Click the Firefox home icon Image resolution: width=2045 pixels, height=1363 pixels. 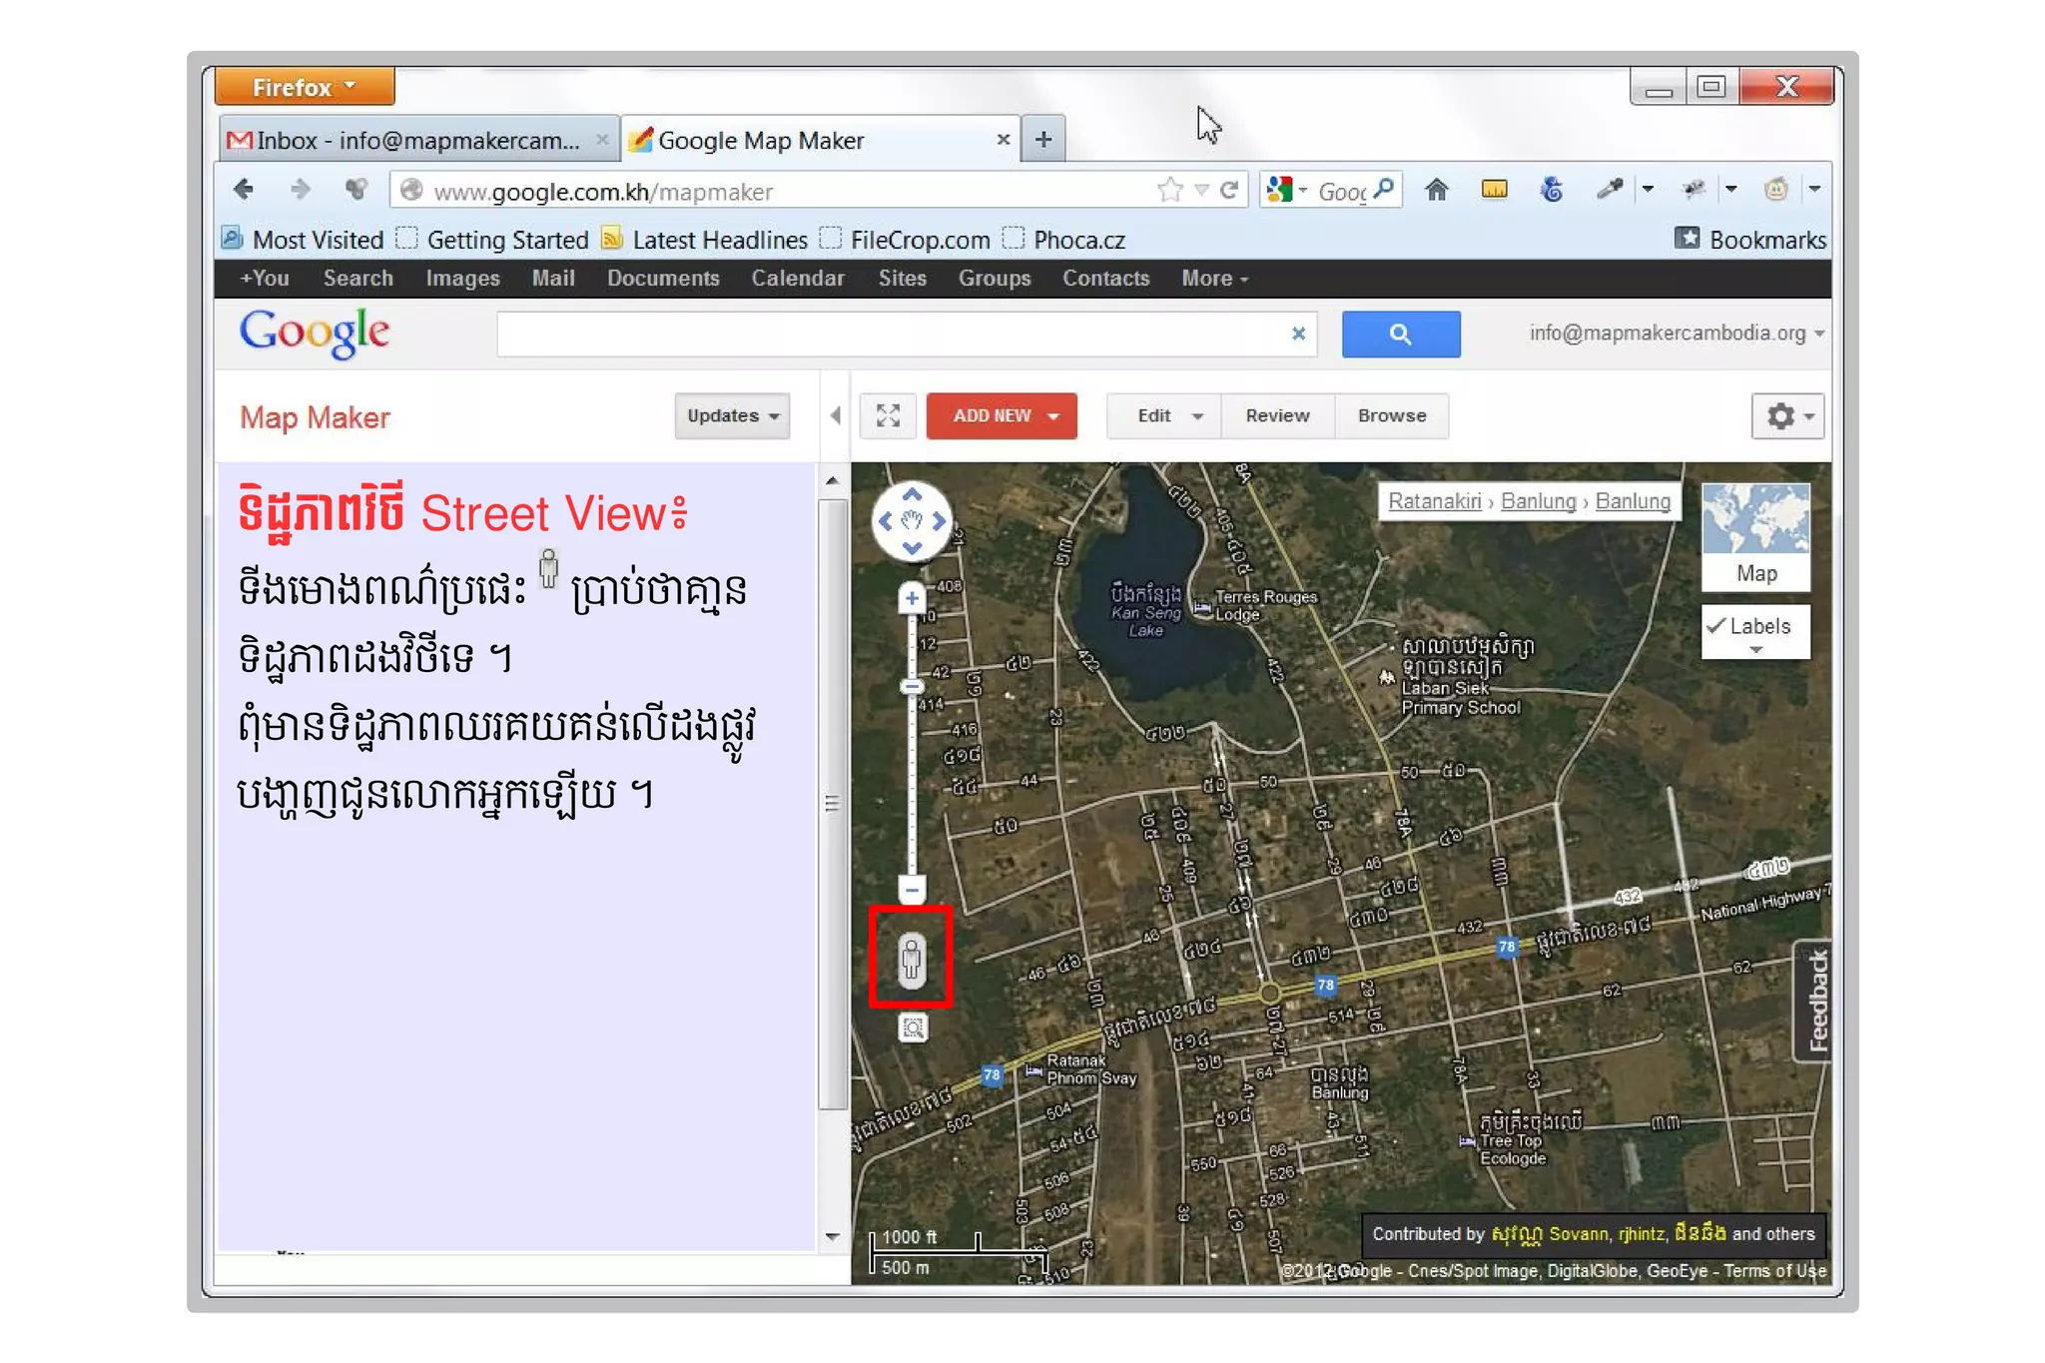(x=1436, y=190)
